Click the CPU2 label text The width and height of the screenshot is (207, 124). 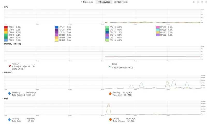tap(11, 30)
